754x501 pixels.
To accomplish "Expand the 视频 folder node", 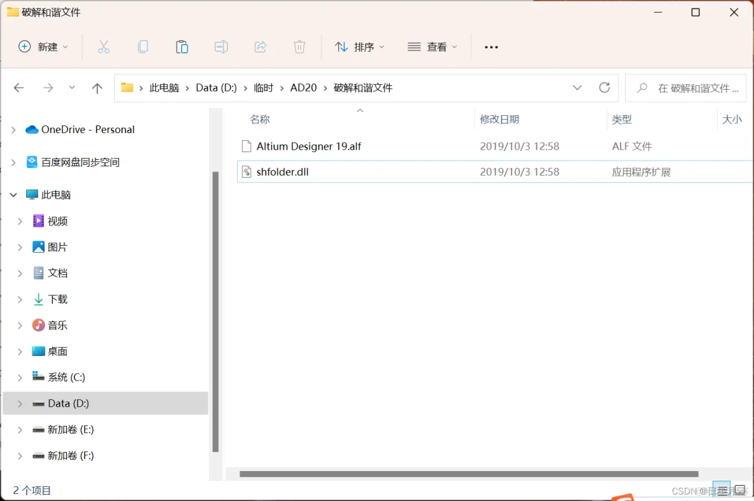I will 20,221.
